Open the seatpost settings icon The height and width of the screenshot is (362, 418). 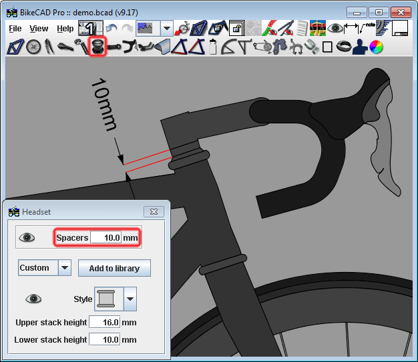(81, 47)
